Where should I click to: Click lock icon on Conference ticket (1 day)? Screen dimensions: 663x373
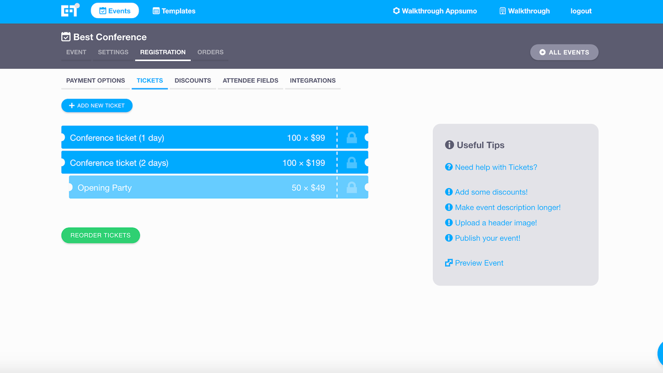pos(351,138)
